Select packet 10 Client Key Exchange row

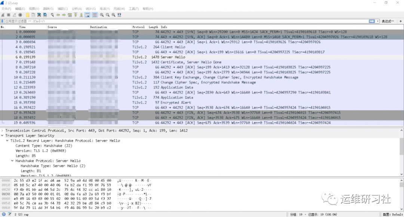tap(201, 77)
